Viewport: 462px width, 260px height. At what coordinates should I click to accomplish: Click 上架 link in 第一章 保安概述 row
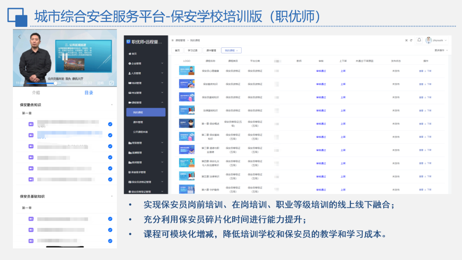point(343,123)
